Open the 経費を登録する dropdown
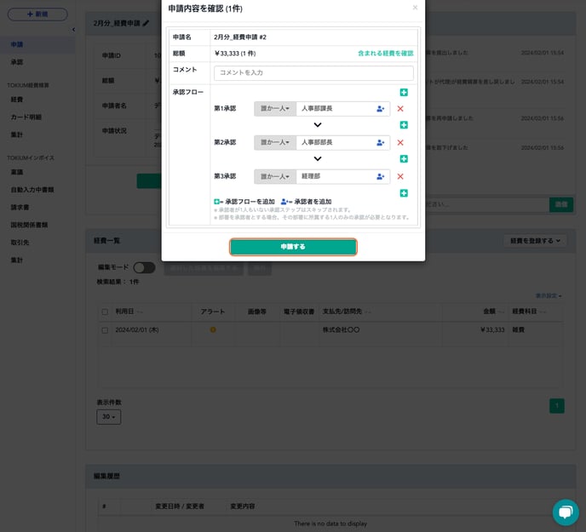586x532 pixels. [x=535, y=241]
